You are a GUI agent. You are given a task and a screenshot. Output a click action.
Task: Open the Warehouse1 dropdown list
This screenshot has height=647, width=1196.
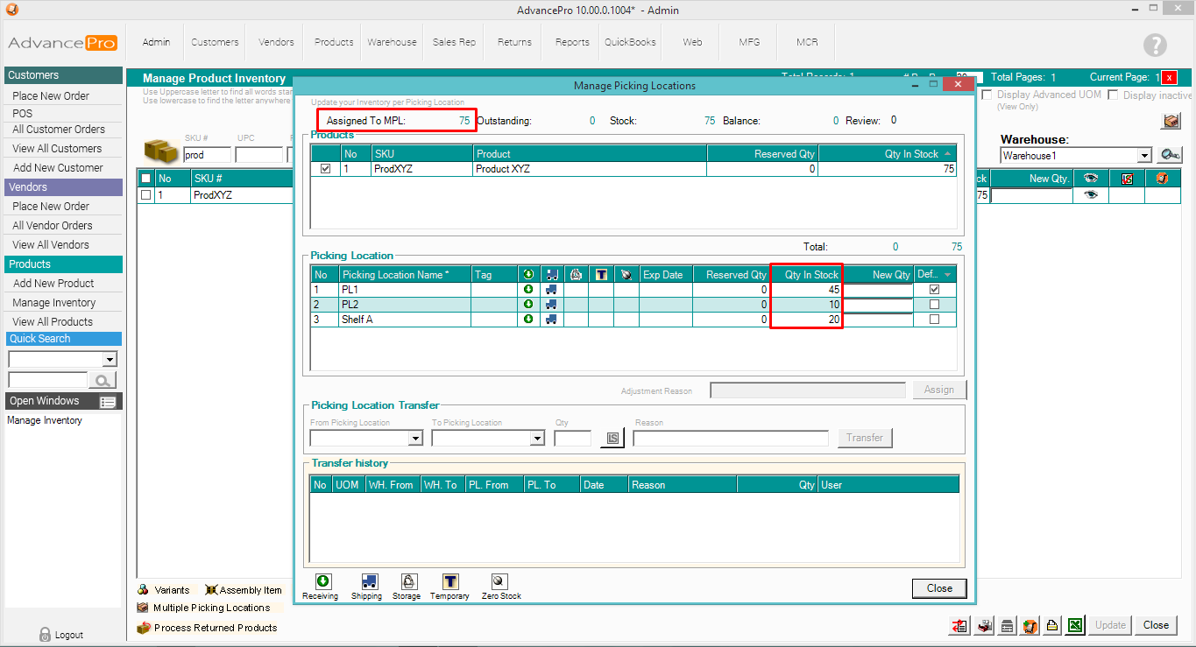point(1144,156)
